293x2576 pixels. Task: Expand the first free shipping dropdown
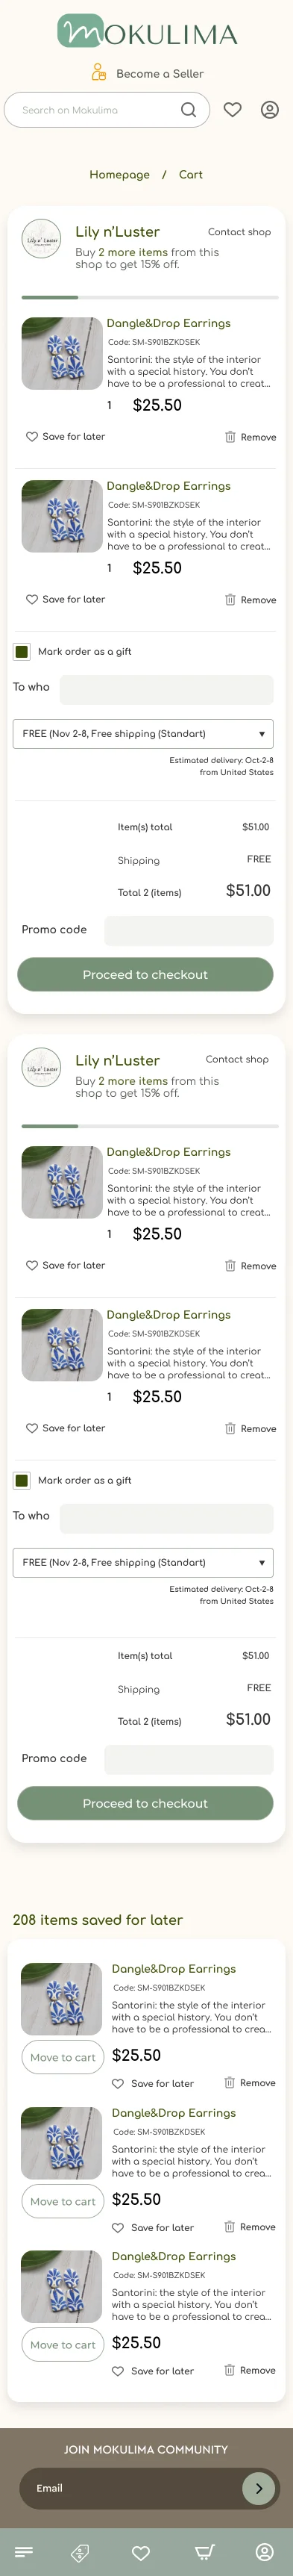(x=143, y=733)
